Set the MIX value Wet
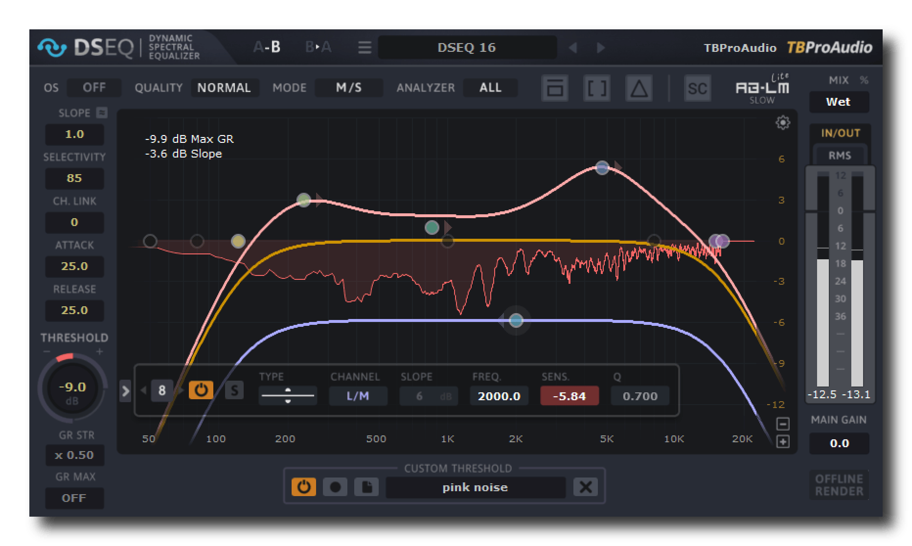 [x=839, y=102]
